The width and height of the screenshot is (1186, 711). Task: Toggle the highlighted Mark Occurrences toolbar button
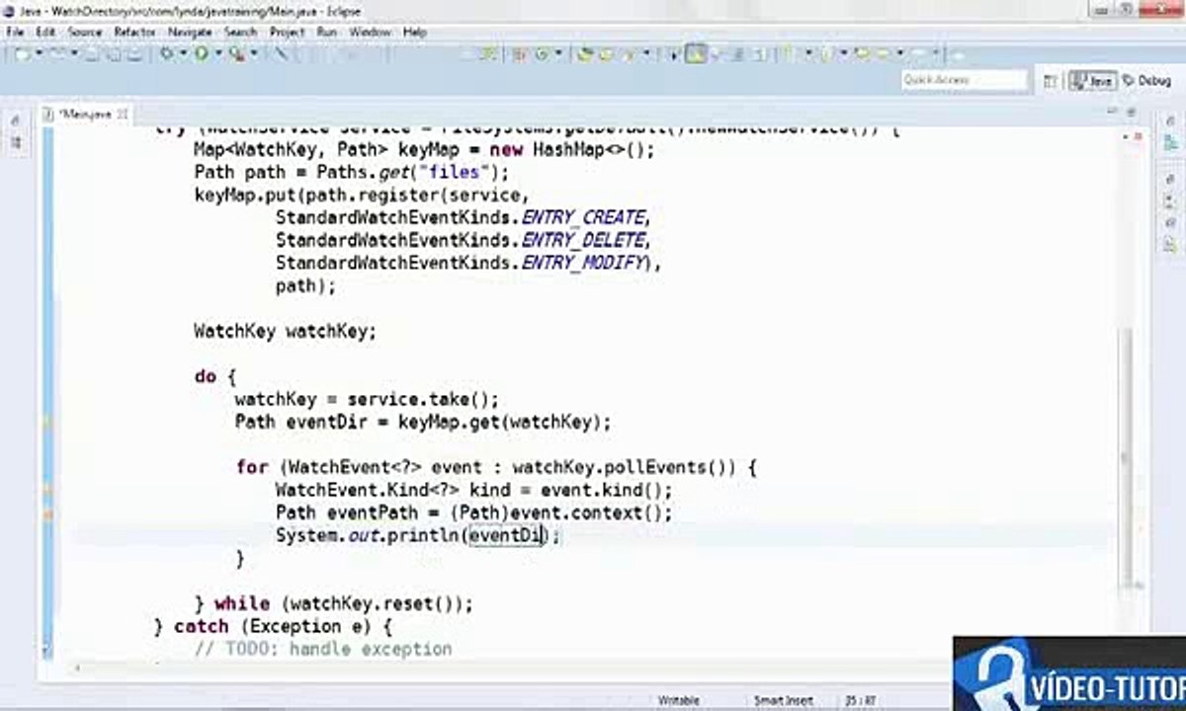[696, 54]
